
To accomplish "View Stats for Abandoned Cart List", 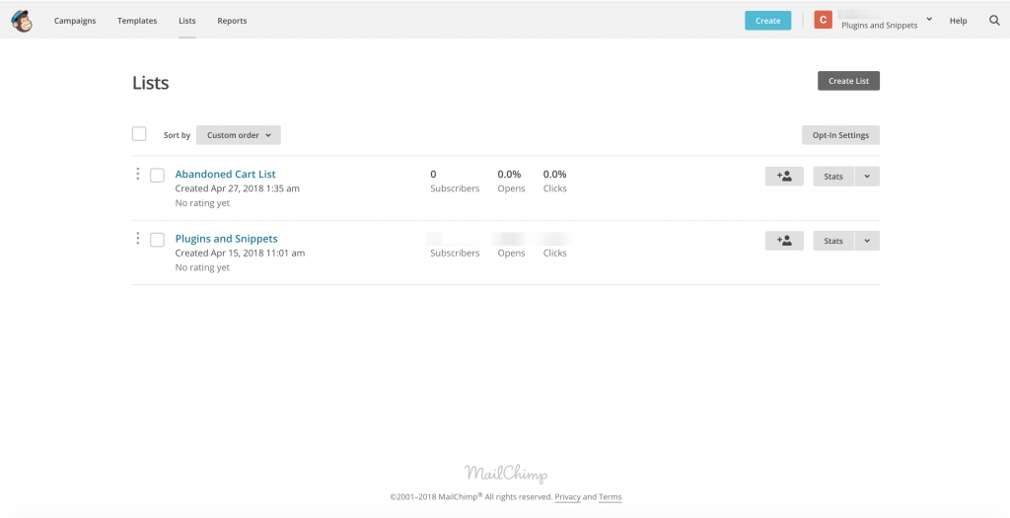I will [833, 176].
